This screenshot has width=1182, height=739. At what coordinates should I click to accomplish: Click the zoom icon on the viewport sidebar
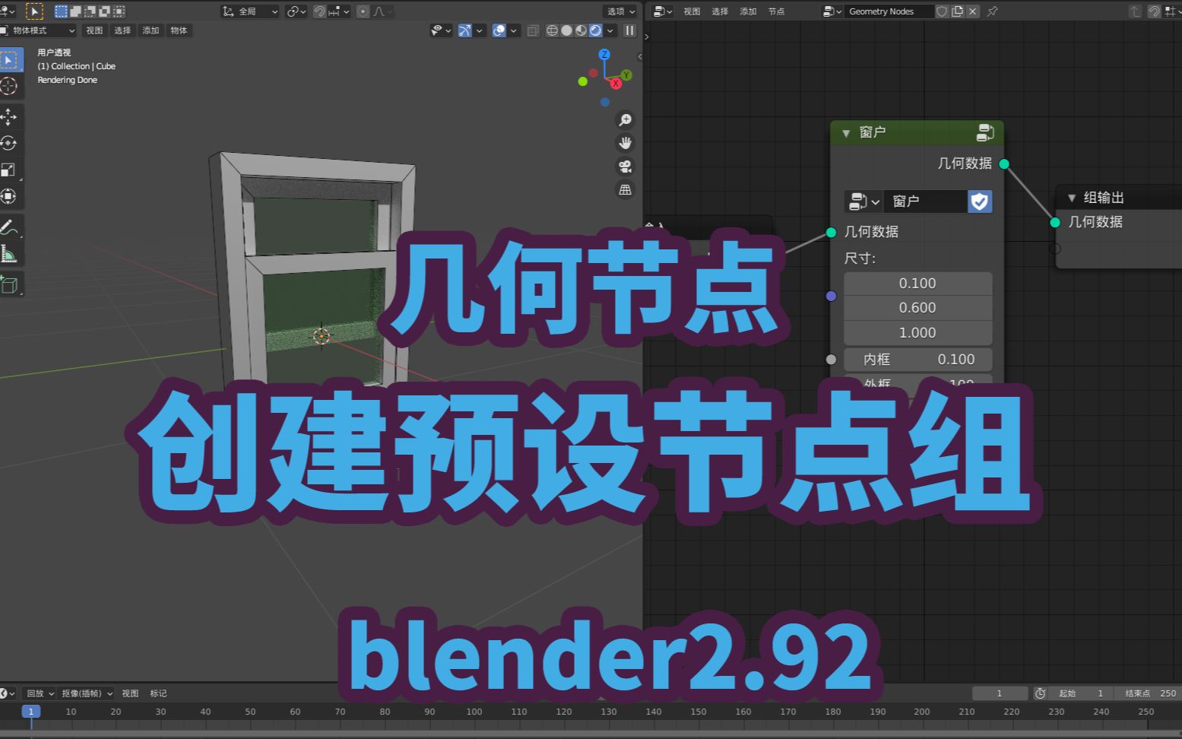point(625,120)
